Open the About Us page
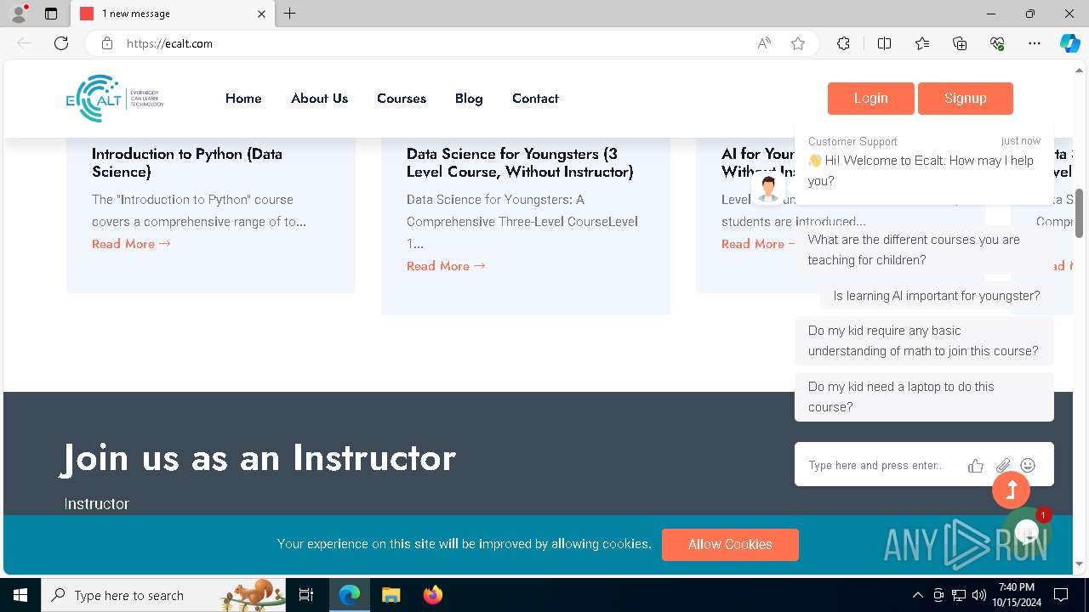This screenshot has width=1089, height=612. coord(319,99)
